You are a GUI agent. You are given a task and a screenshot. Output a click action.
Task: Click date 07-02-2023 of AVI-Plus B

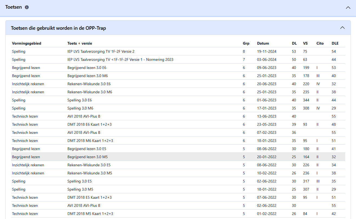267,132
